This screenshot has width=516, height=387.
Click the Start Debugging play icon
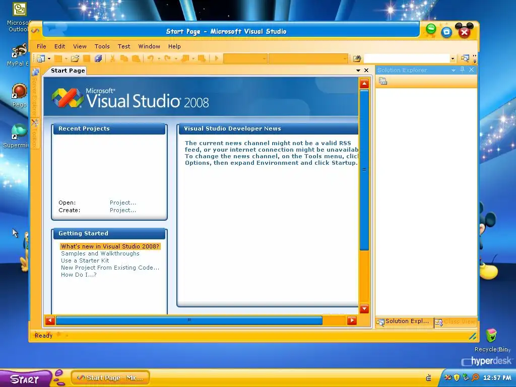tap(217, 58)
